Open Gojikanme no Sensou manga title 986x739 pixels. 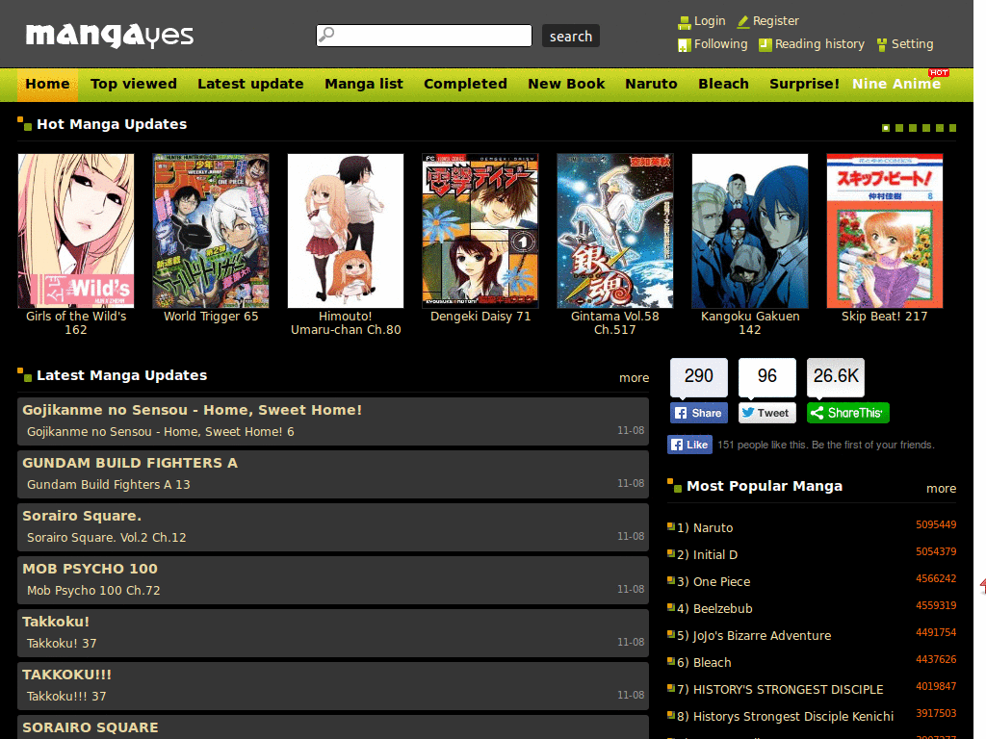(x=192, y=410)
